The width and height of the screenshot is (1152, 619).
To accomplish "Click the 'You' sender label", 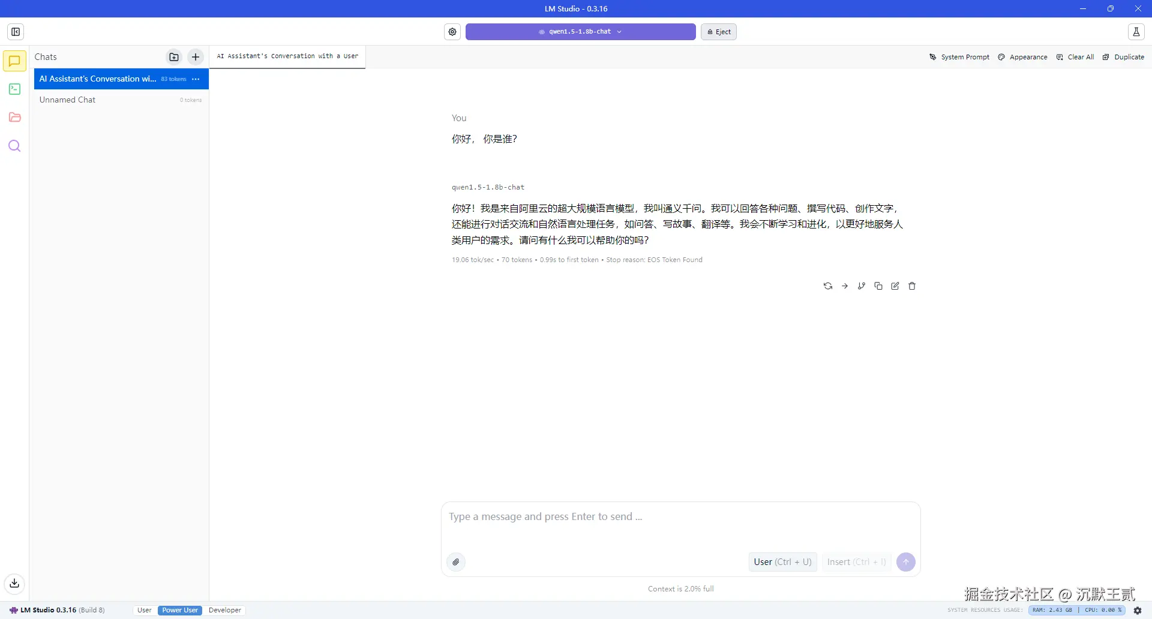I will tap(459, 118).
